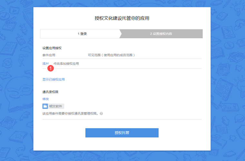Select the 1.登录 step tab
The height and width of the screenshot is (161, 245).
(x=82, y=34)
